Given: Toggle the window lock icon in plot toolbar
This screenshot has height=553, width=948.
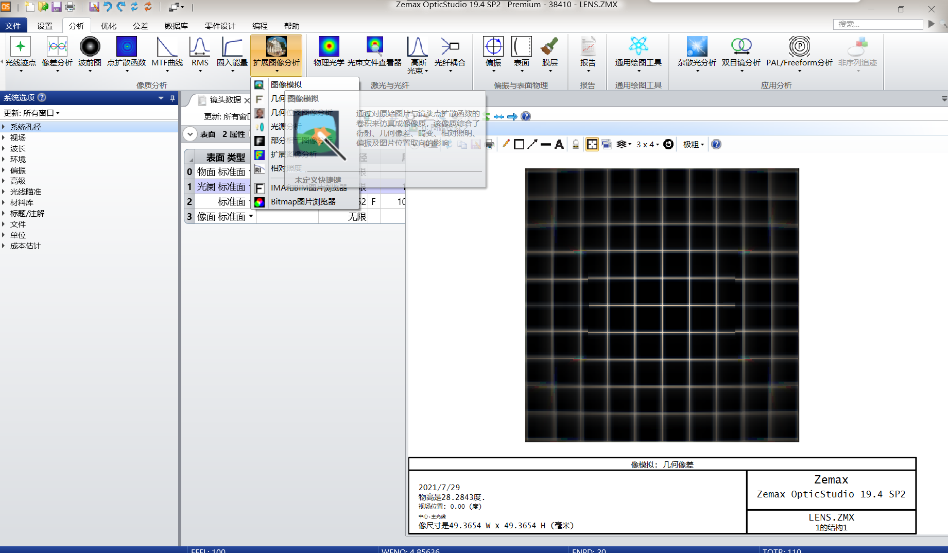Looking at the screenshot, I should (x=576, y=144).
